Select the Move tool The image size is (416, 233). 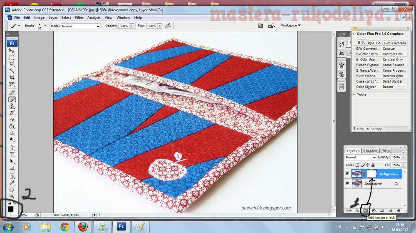tap(12, 51)
